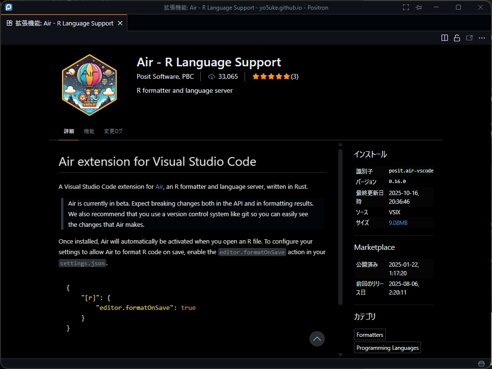492x369 pixels.
Task: Toggle full screen mode icon
Action: pos(406,7)
